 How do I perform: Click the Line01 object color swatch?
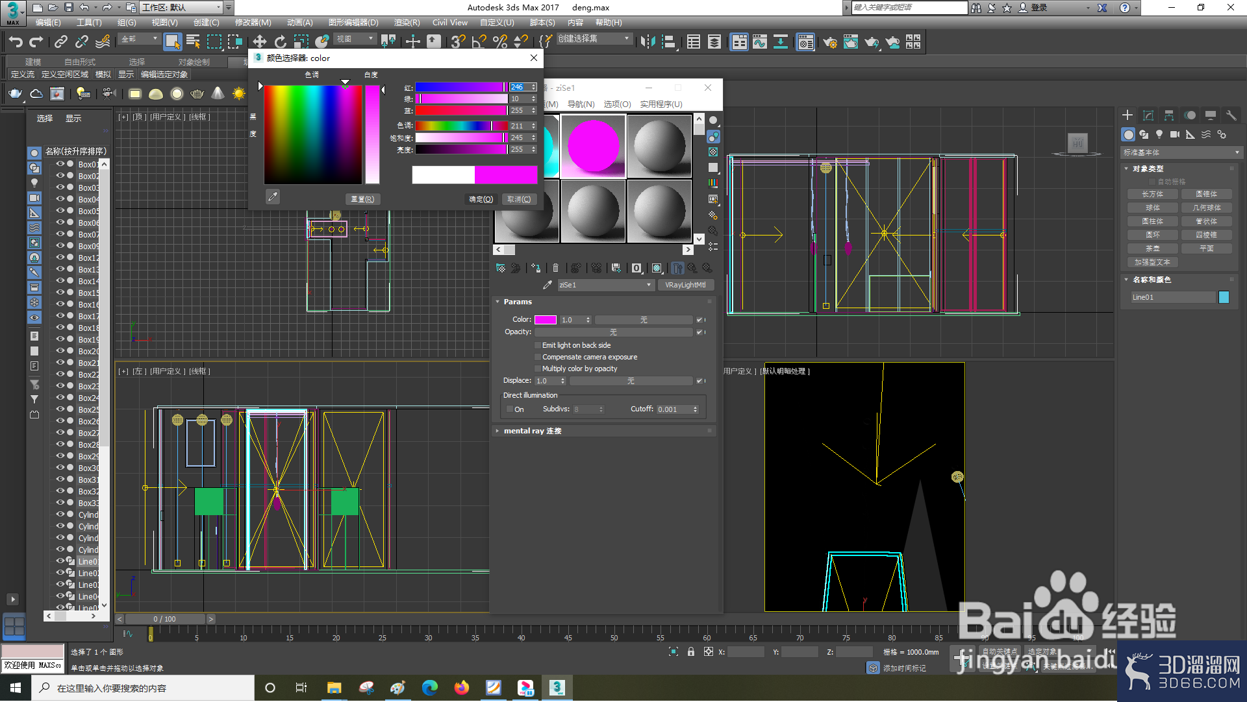point(1224,297)
